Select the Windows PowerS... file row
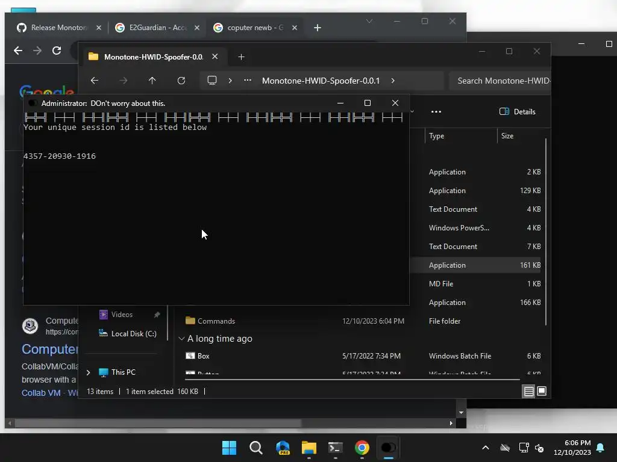Image resolution: width=617 pixels, height=462 pixels. [x=475, y=228]
